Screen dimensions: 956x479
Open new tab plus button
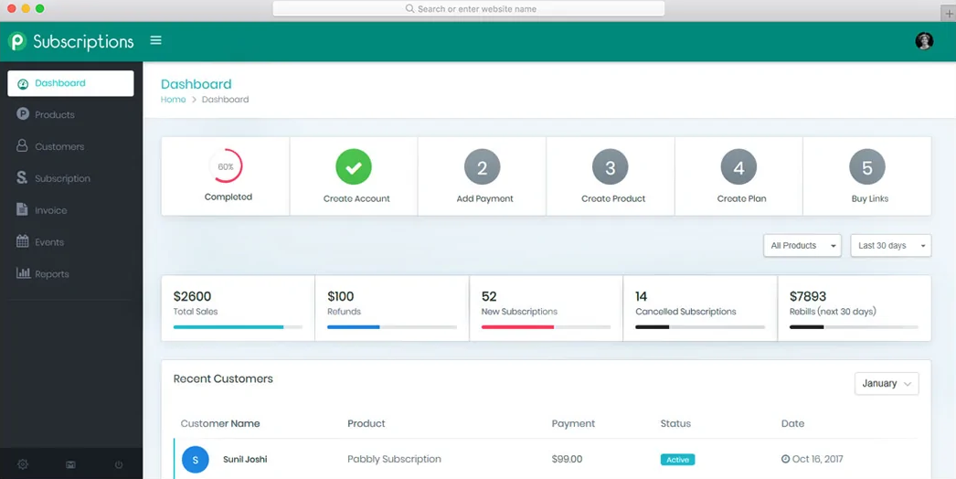(x=949, y=14)
